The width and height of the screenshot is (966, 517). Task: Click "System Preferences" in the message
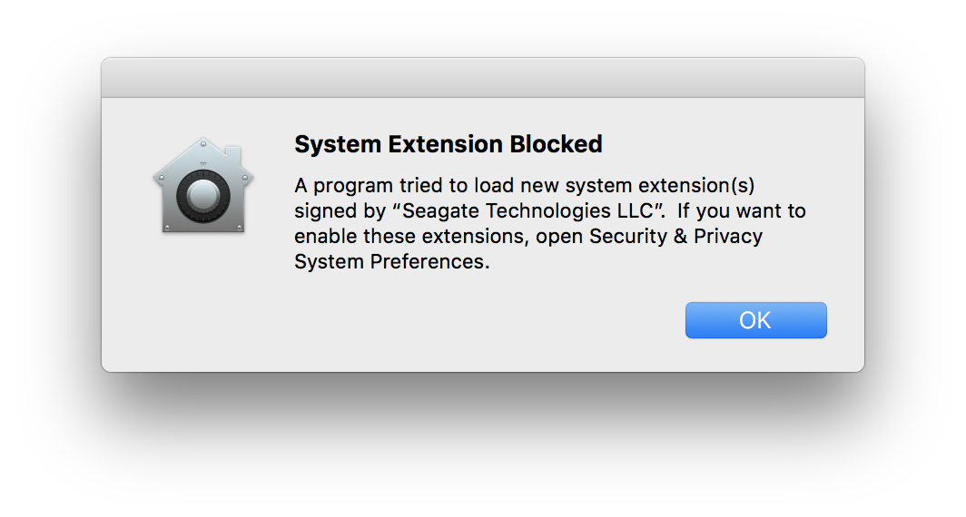coord(392,262)
